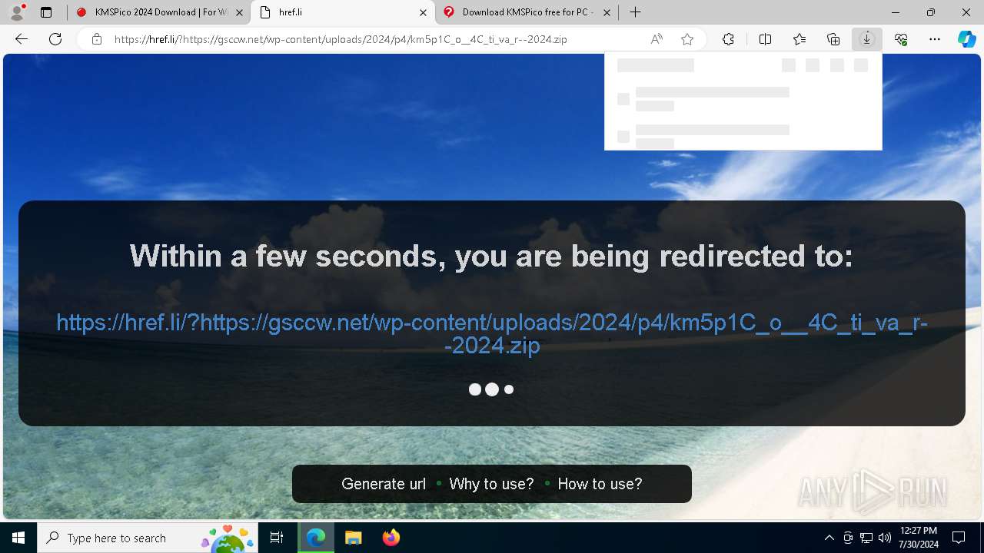Close the KMSPico 2024 Download tab
The image size is (984, 553).
point(239,12)
